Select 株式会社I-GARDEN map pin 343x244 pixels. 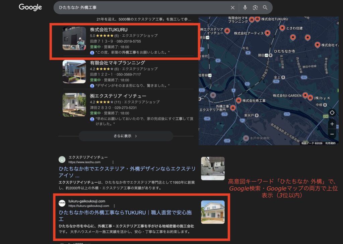305,95
